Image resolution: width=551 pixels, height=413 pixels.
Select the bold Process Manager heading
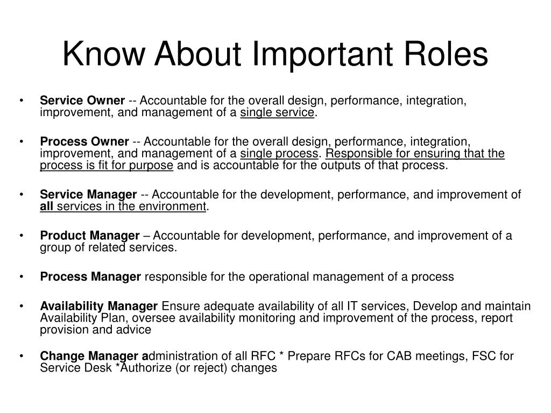pyautogui.click(x=90, y=277)
